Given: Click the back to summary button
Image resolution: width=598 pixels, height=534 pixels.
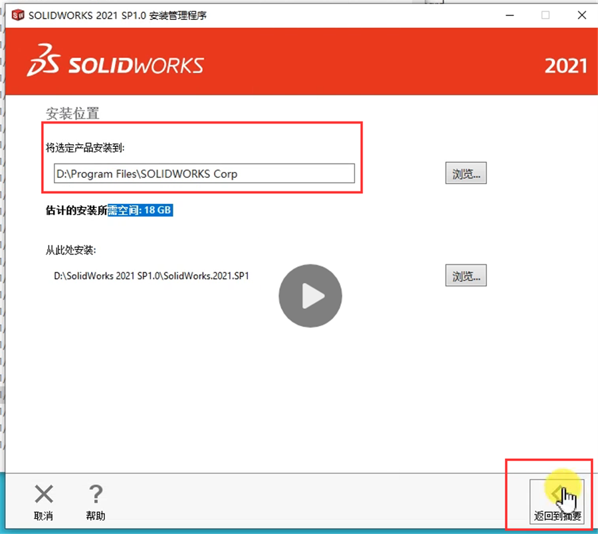Looking at the screenshot, I should [x=557, y=501].
